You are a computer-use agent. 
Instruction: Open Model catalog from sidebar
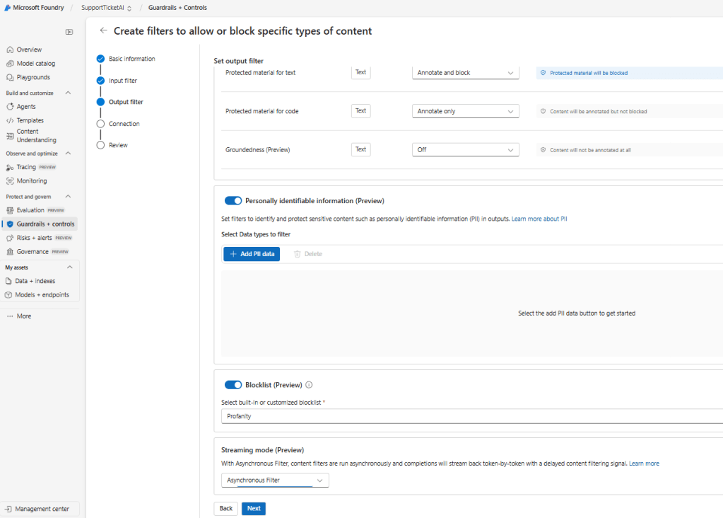[35, 64]
